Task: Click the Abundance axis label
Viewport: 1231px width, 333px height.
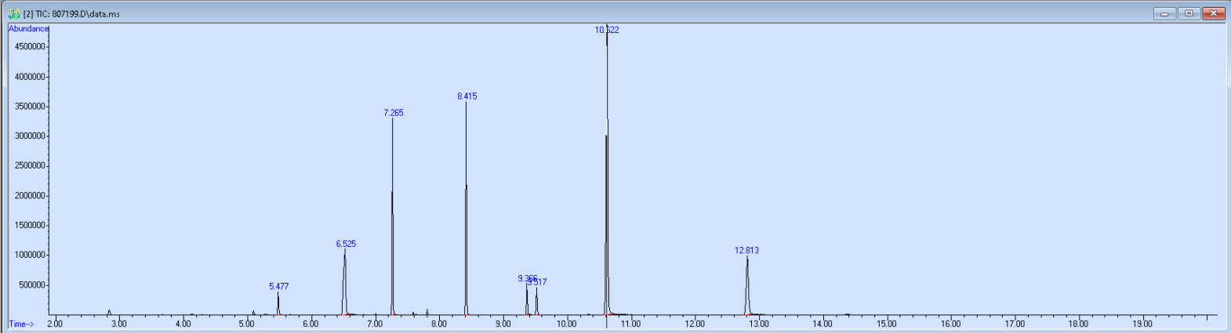Action: 28,29
